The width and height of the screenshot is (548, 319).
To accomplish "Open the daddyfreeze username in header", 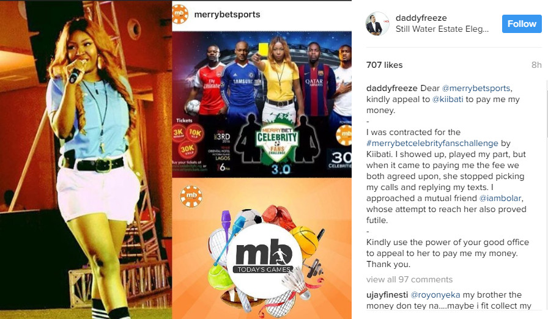I will 421,18.
